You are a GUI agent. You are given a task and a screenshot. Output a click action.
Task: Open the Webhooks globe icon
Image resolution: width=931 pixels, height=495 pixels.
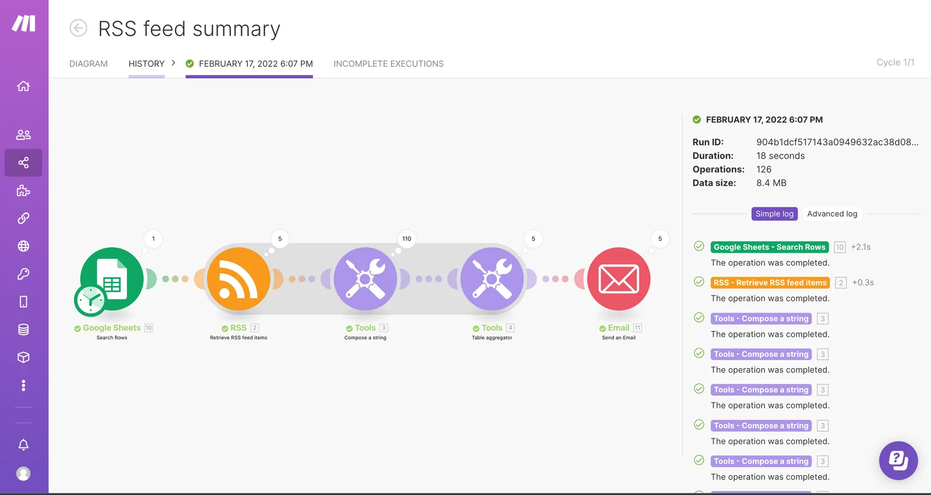(23, 246)
